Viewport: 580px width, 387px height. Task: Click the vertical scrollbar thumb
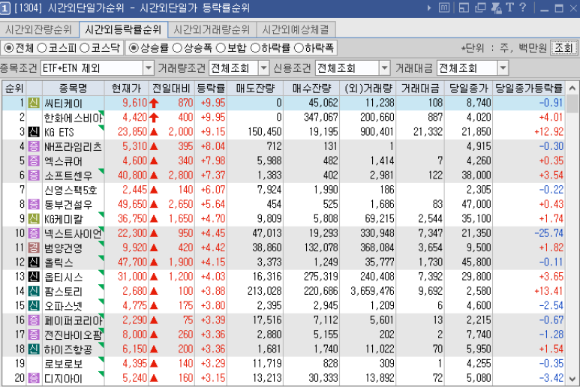tap(572, 104)
